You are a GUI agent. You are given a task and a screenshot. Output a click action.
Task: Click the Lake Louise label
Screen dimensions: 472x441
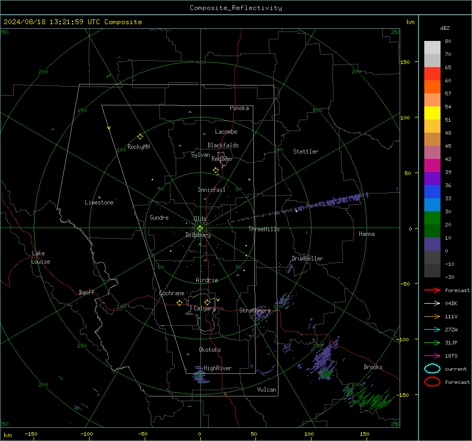pyautogui.click(x=40, y=257)
